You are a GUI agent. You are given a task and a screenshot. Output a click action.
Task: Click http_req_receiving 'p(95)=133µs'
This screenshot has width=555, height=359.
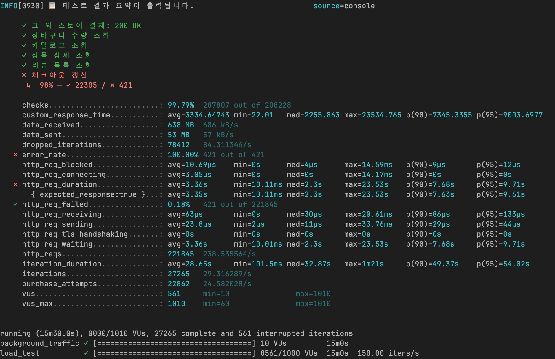click(501, 214)
